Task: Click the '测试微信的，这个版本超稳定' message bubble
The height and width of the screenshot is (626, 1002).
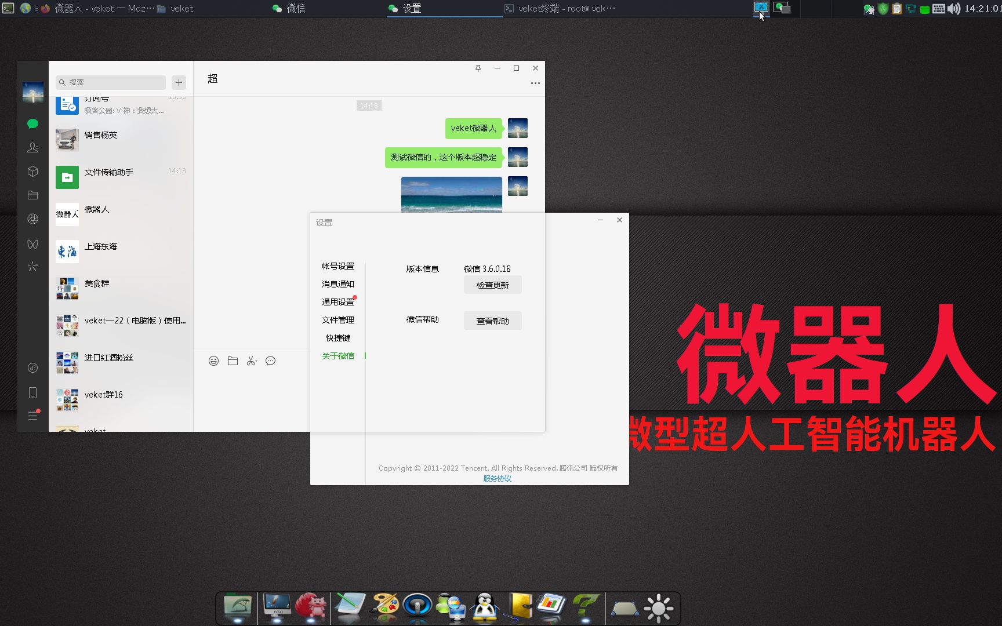Action: [443, 157]
